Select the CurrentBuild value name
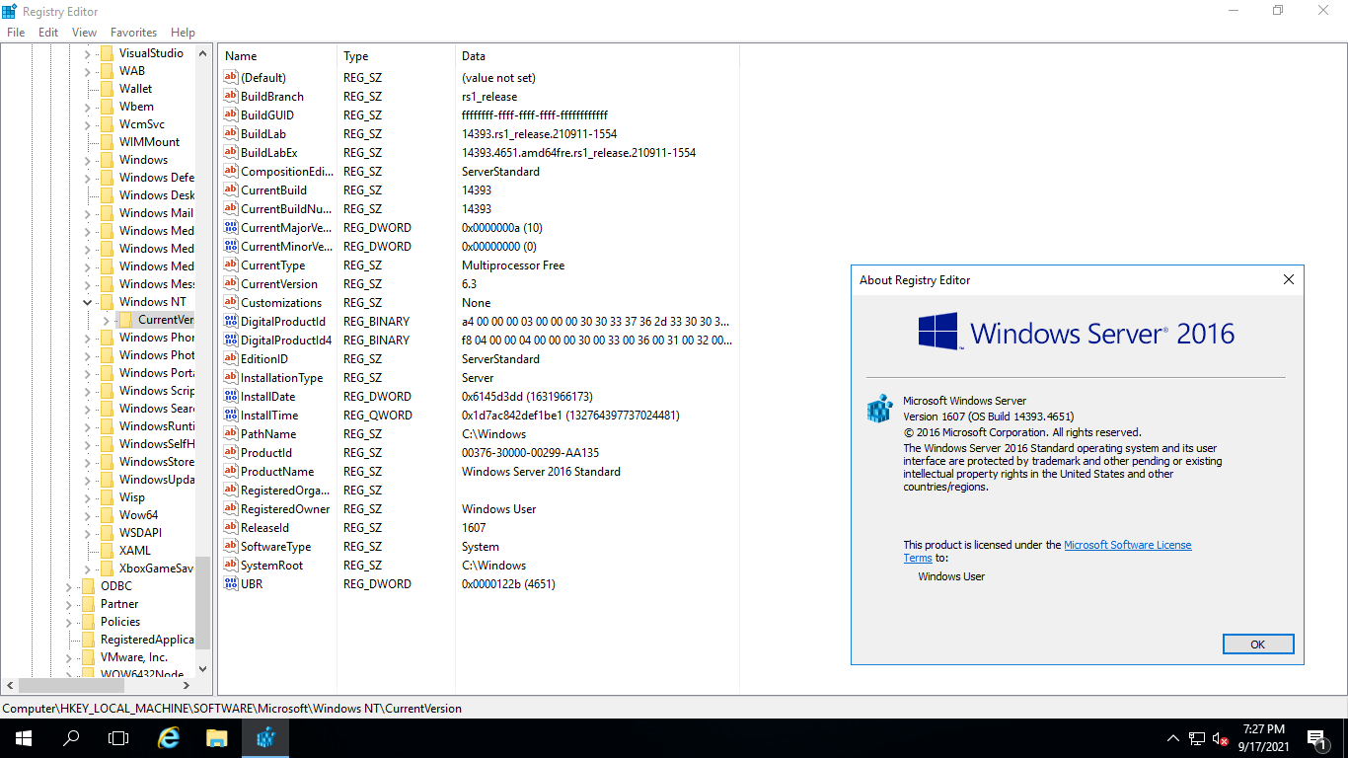1348x758 pixels. pyautogui.click(x=273, y=190)
